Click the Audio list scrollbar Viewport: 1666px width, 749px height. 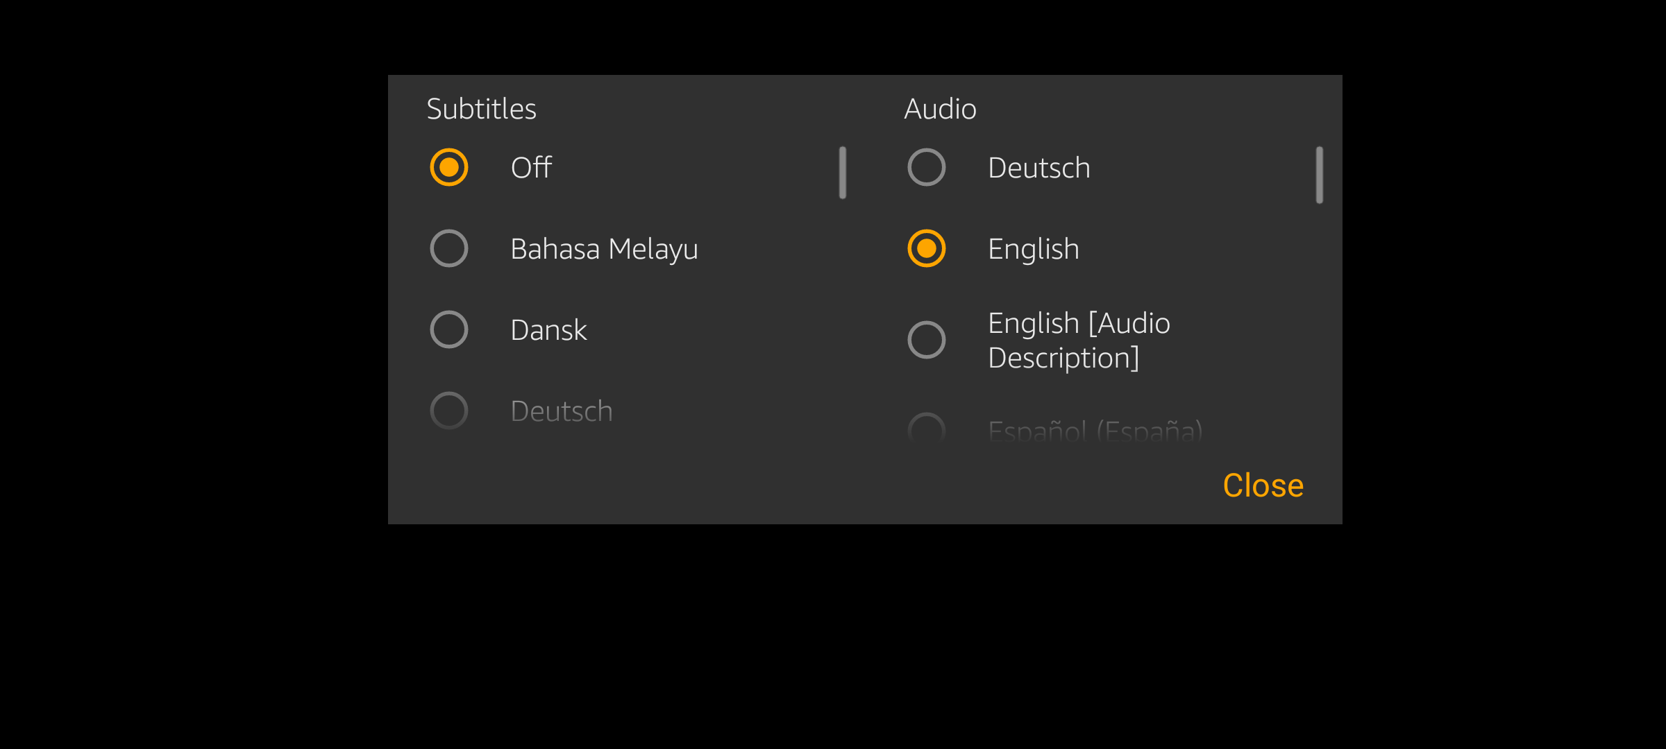tap(1319, 175)
